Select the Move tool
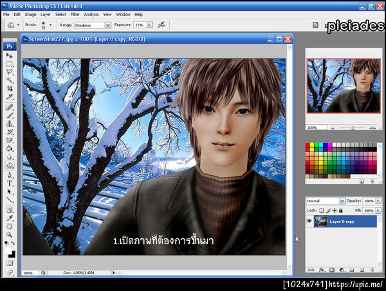Image resolution: width=386 pixels, height=291 pixels. pos(10,55)
